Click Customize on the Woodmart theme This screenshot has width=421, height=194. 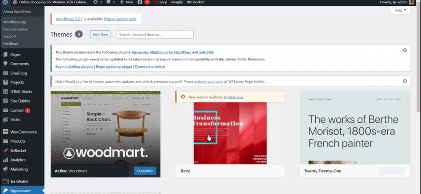(145, 171)
